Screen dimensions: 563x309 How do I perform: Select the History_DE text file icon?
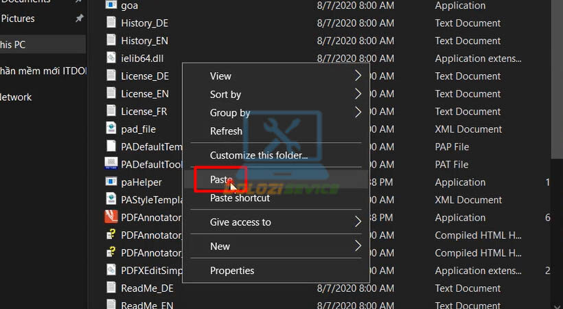pos(111,22)
